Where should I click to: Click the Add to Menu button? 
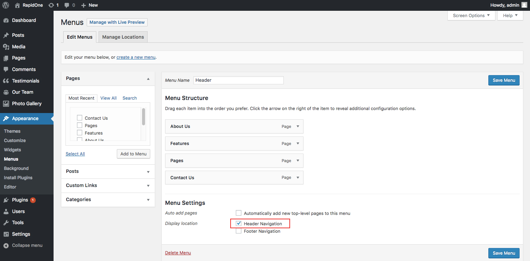click(x=134, y=154)
